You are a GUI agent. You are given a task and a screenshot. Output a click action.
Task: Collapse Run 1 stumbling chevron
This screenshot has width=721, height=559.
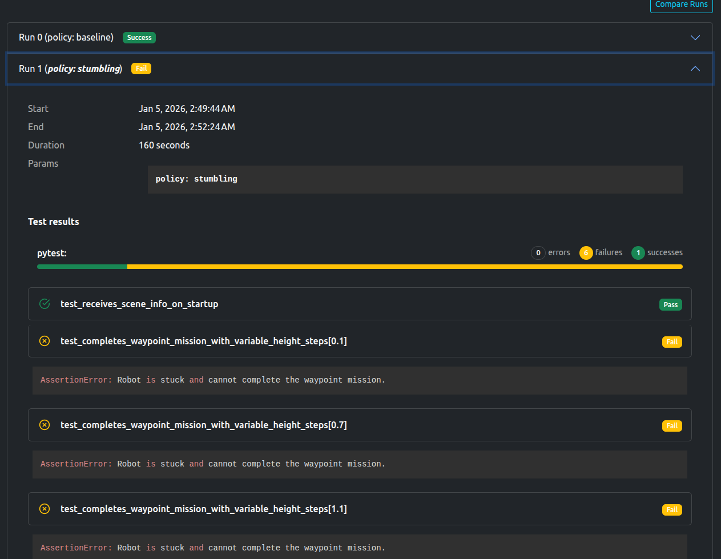click(x=695, y=69)
